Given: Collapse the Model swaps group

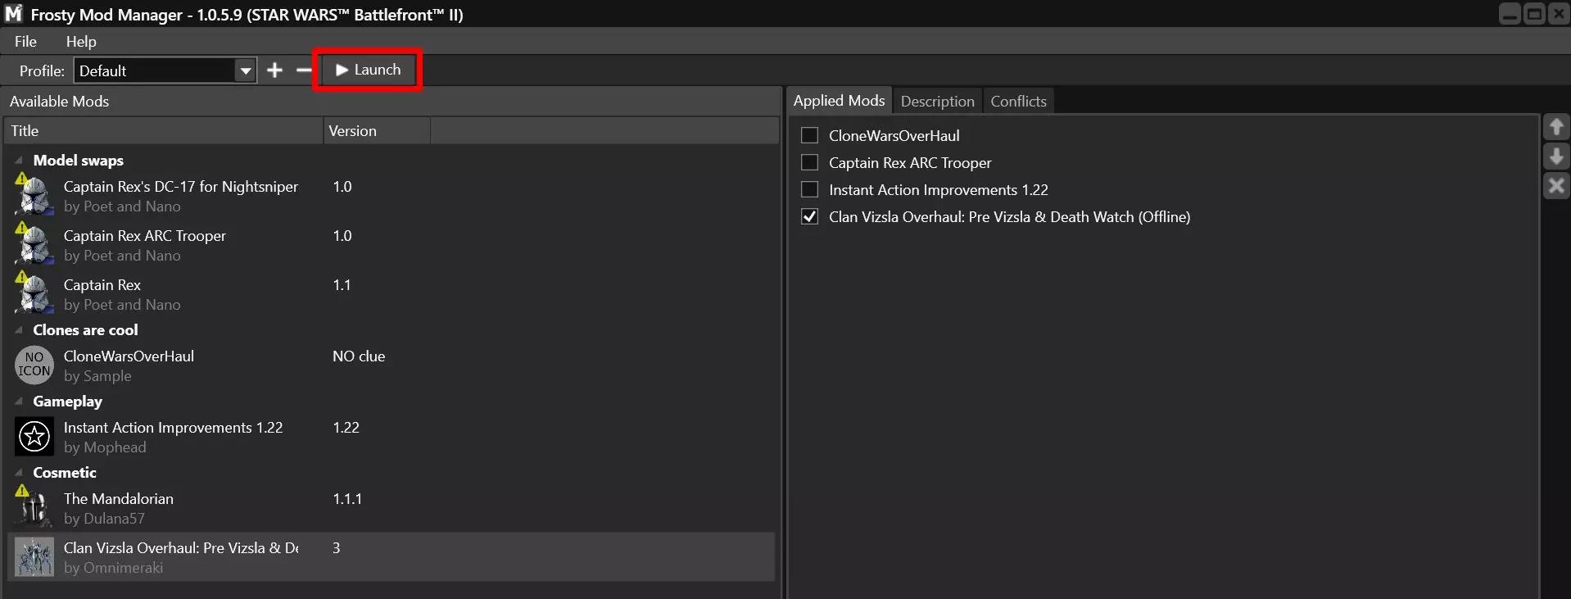Looking at the screenshot, I should click(19, 161).
